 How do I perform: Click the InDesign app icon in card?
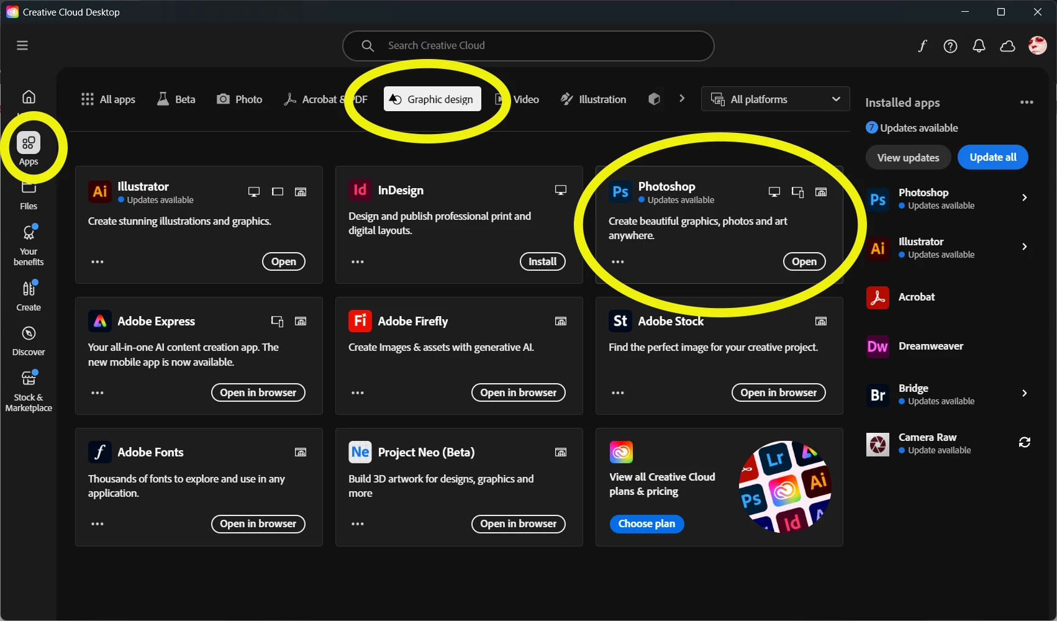[x=360, y=190]
